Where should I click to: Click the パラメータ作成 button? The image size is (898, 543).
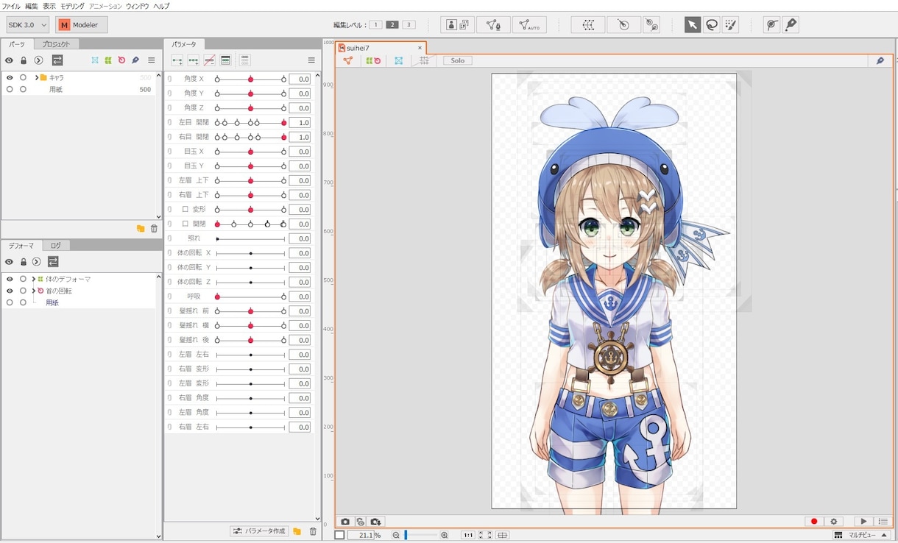point(259,531)
